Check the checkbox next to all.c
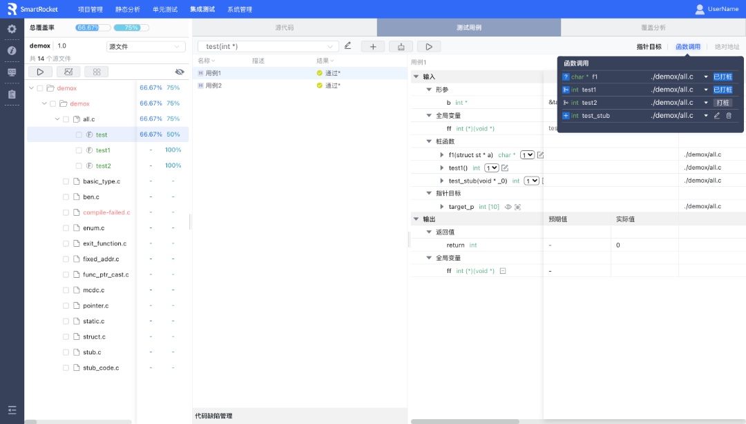The height and width of the screenshot is (424, 746). tap(66, 119)
